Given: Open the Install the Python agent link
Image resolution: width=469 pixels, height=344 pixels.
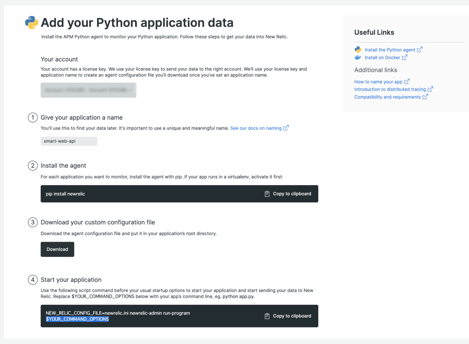Looking at the screenshot, I should 390,50.
